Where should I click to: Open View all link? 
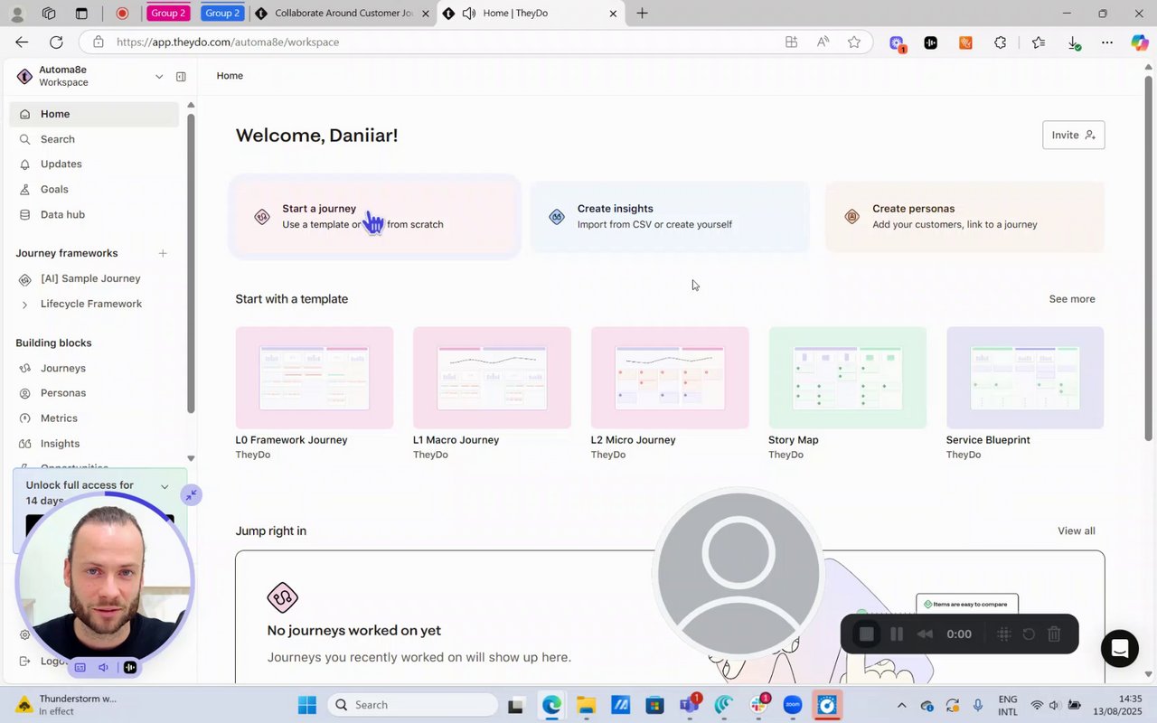tap(1076, 531)
